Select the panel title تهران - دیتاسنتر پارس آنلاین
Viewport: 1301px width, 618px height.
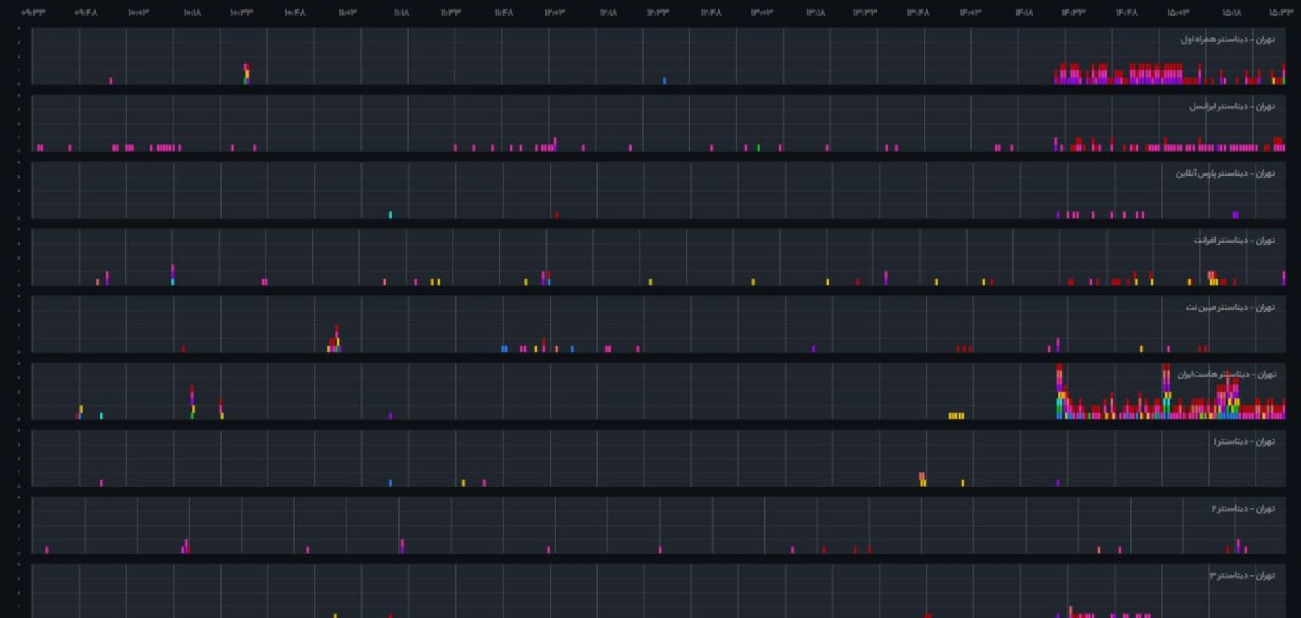[x=1225, y=173]
